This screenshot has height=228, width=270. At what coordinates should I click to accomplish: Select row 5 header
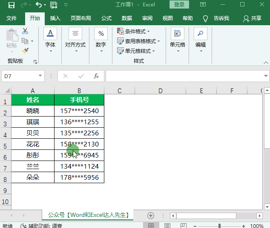coord(6,145)
